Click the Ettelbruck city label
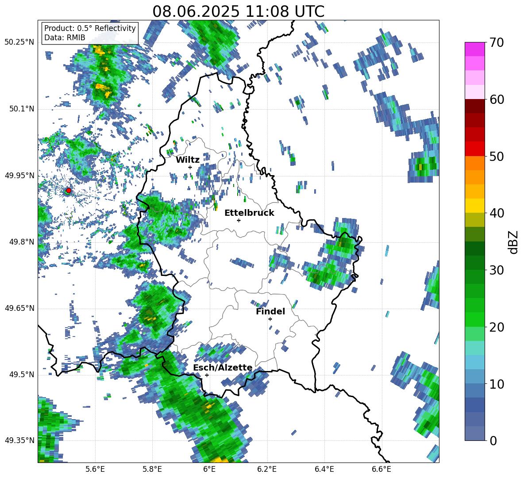Image resolution: width=524 pixels, height=478 pixels. tap(249, 213)
